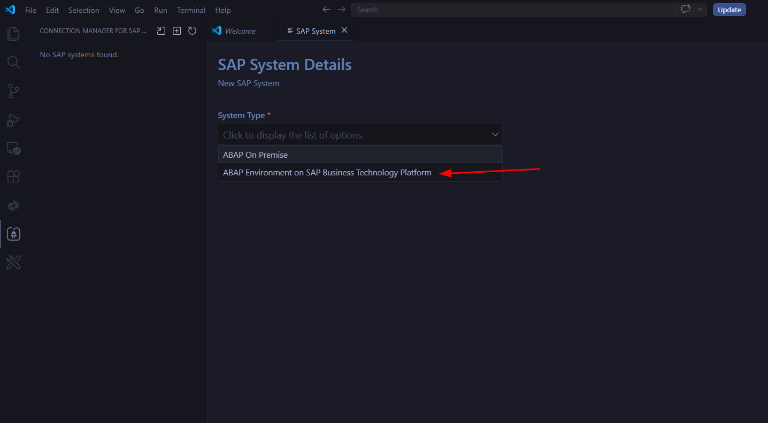The height and width of the screenshot is (423, 768).
Task: Open the Terminal menu
Action: pyautogui.click(x=191, y=10)
